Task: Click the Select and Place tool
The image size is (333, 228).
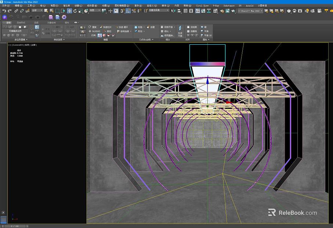Action: [x=86, y=11]
